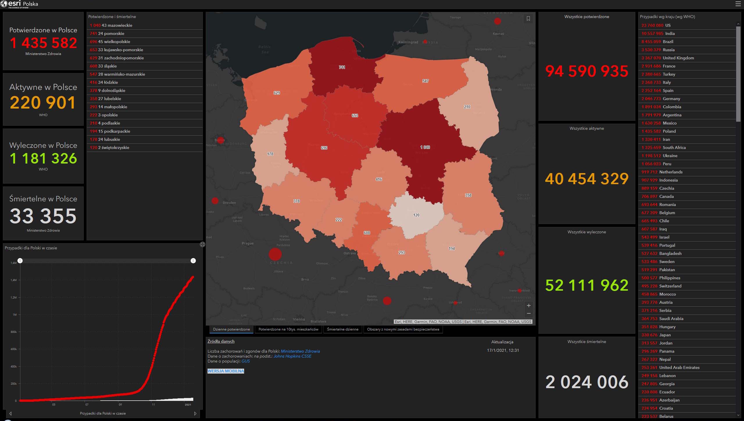
Task: Open Potwierdzone na 10tys. mieszkańców tab
Action: tap(288, 329)
